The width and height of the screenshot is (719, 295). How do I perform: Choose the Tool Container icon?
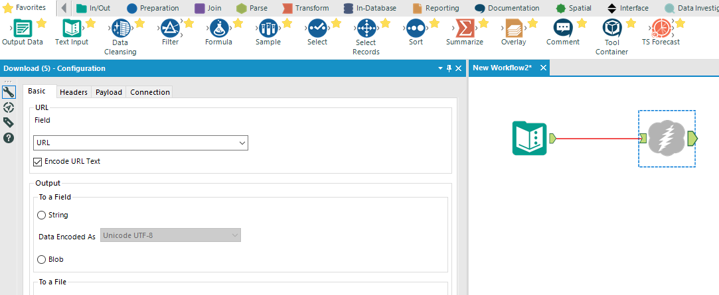tap(611, 29)
